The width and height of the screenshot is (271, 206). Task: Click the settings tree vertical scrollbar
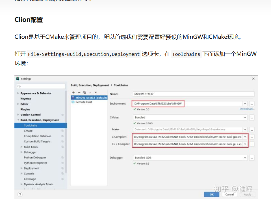(66, 132)
